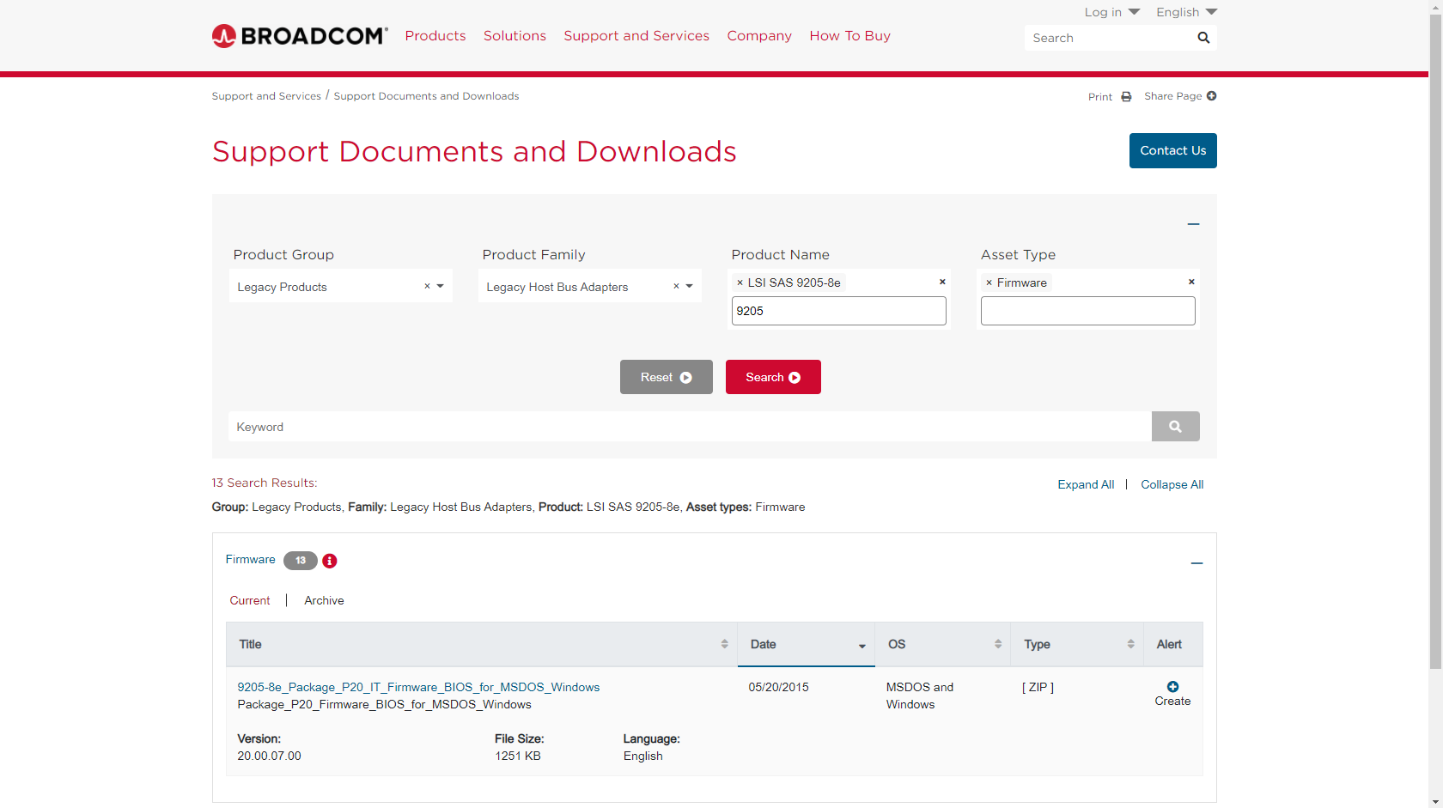Screen dimensions: 1443x808
Task: Switch to the Archive tab
Action: [324, 600]
